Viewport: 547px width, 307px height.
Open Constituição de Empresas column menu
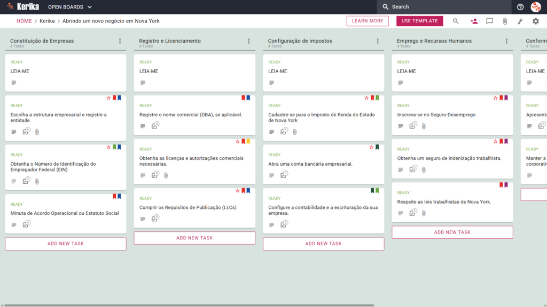coord(120,41)
